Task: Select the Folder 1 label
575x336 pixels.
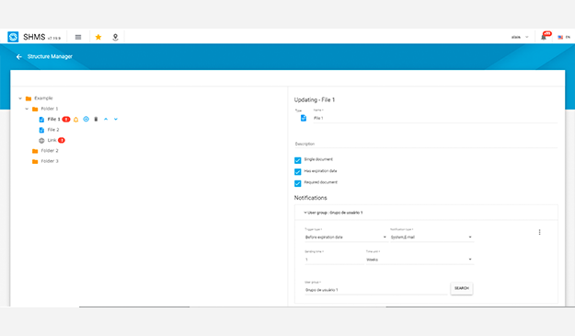Action: point(50,109)
